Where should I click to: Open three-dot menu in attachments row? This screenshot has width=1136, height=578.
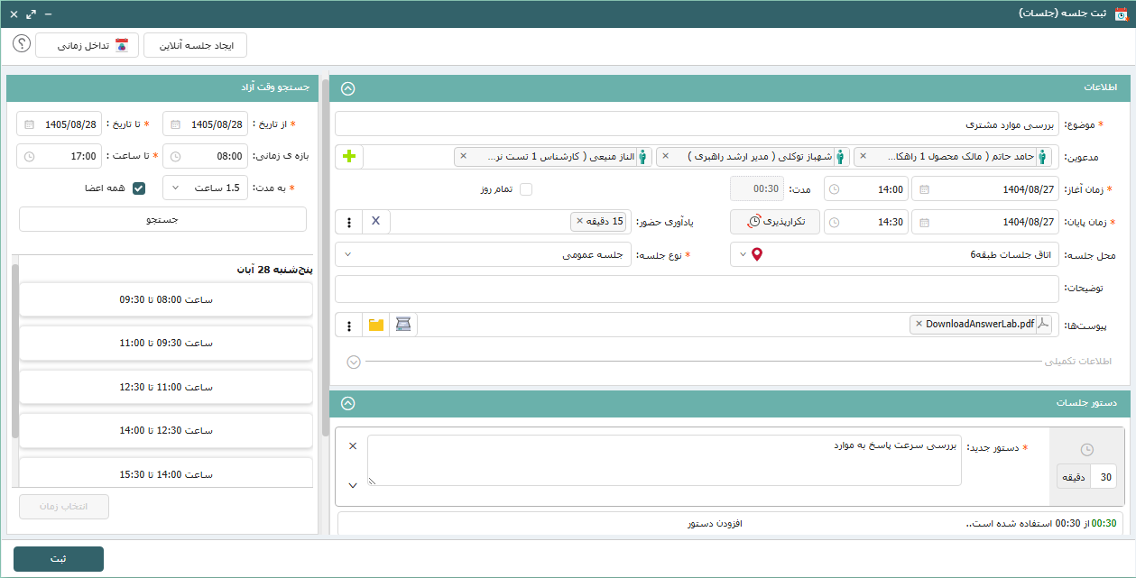tap(349, 325)
